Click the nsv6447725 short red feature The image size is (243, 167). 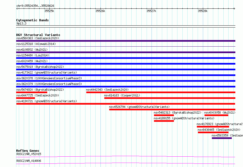26,98
